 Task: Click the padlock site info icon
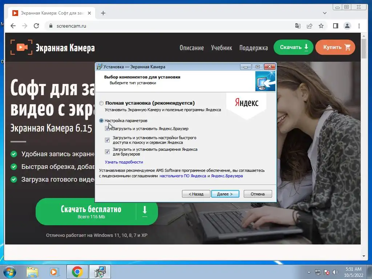(x=51, y=26)
